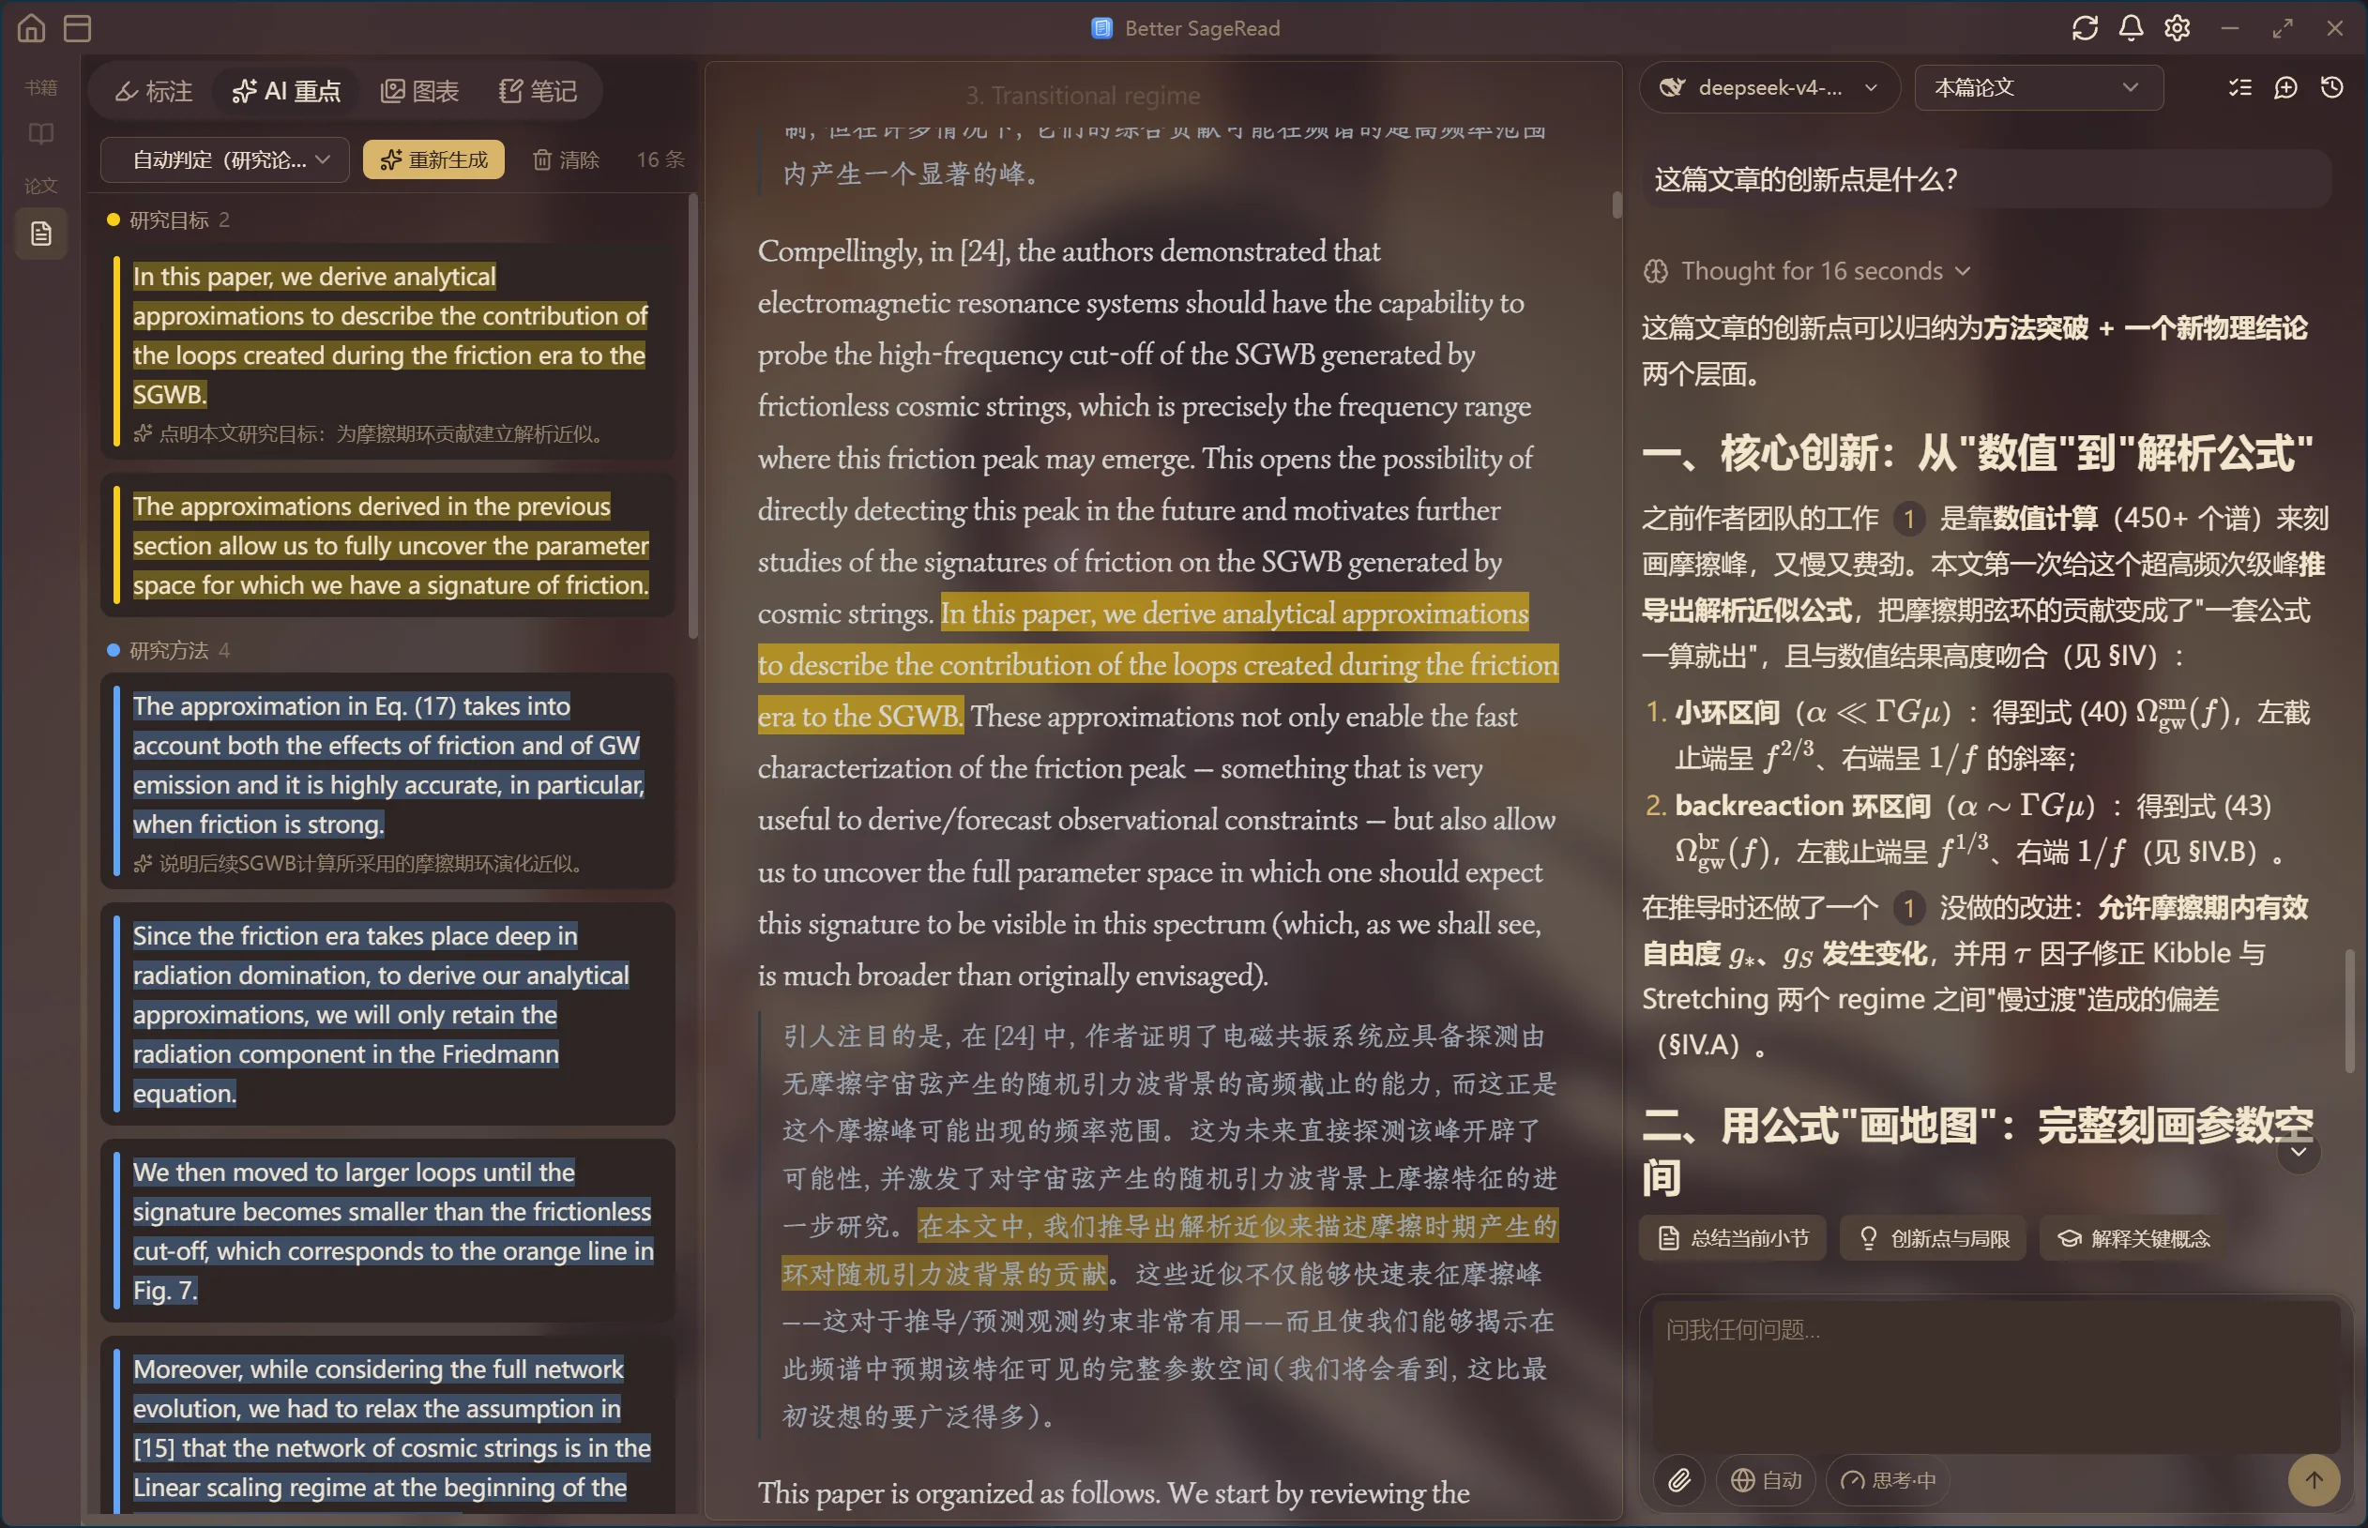Start a new chat conversation
This screenshot has height=1528, width=2368.
pyautogui.click(x=2285, y=88)
